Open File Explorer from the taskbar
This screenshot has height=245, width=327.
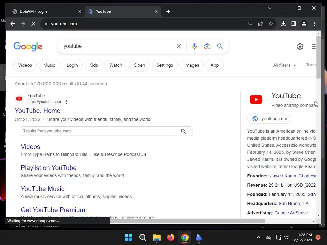[x=156, y=237]
